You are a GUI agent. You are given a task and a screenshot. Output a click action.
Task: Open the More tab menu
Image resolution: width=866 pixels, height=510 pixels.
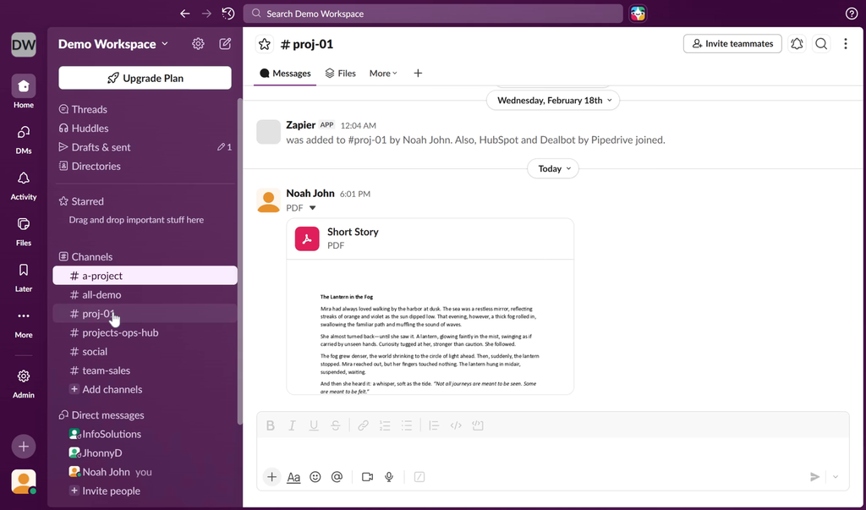pos(383,74)
